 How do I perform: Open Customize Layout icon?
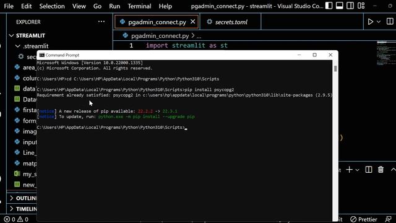[x=361, y=6]
